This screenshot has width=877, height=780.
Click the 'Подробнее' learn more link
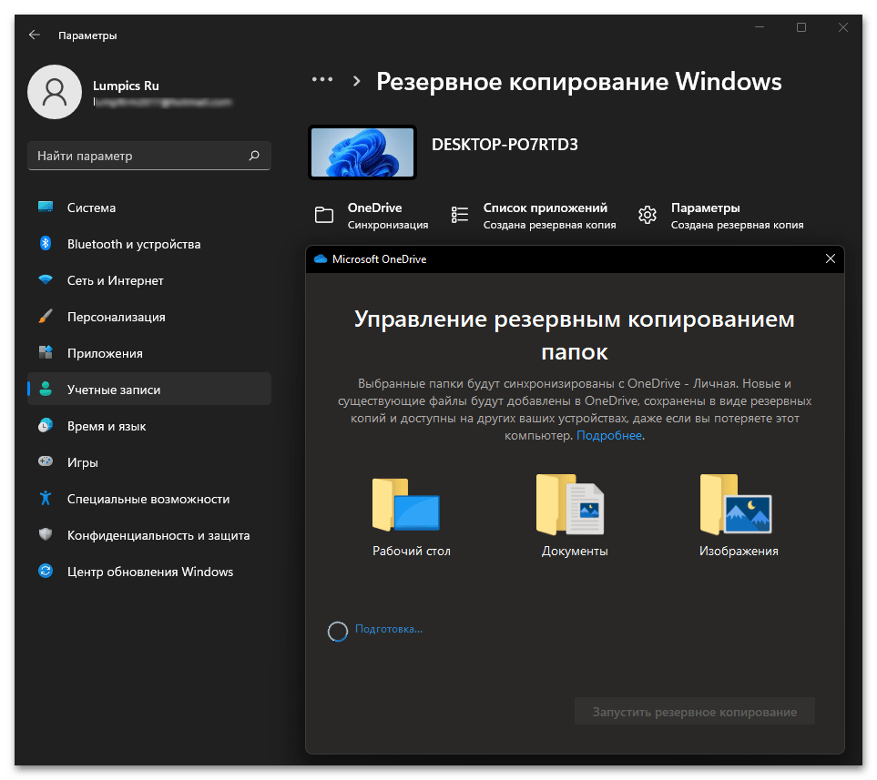[x=609, y=436]
